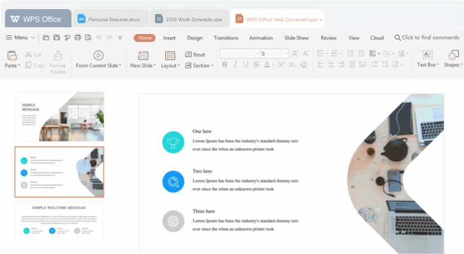Start slideshow with the play circle icon
464x254 pixels.
point(99,55)
